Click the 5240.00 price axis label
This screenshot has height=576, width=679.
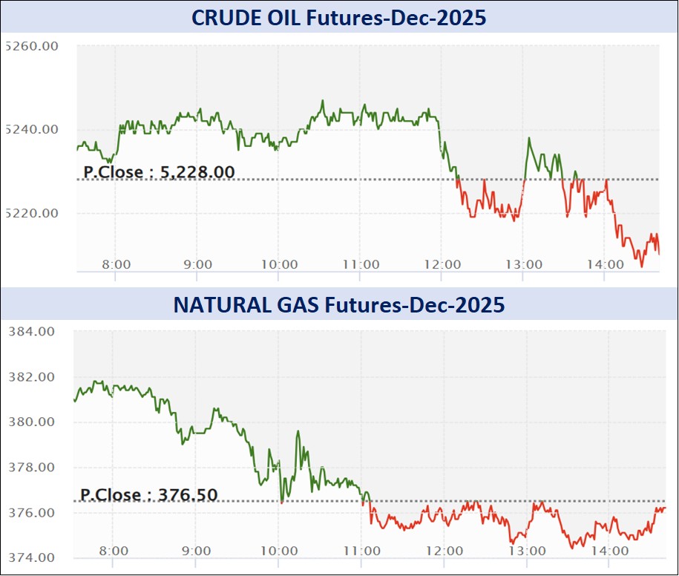31,130
